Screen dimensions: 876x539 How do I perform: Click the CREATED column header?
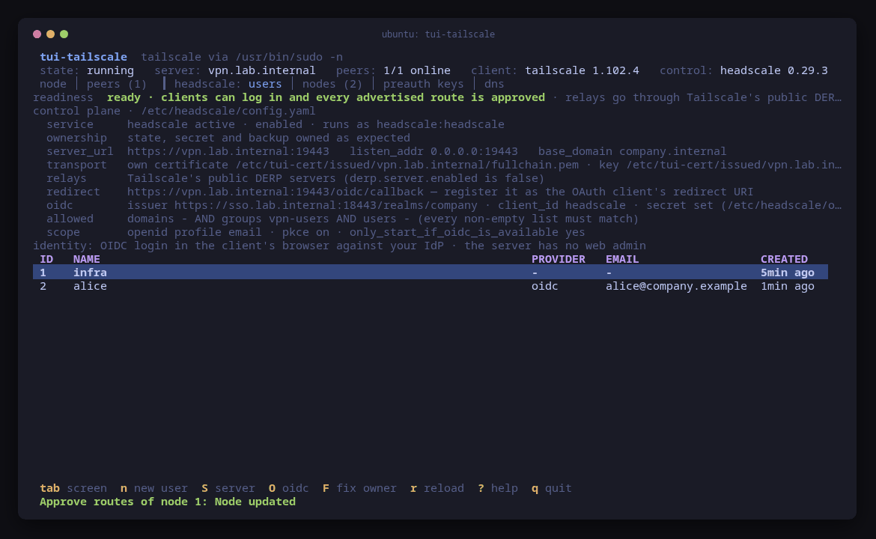tap(784, 259)
